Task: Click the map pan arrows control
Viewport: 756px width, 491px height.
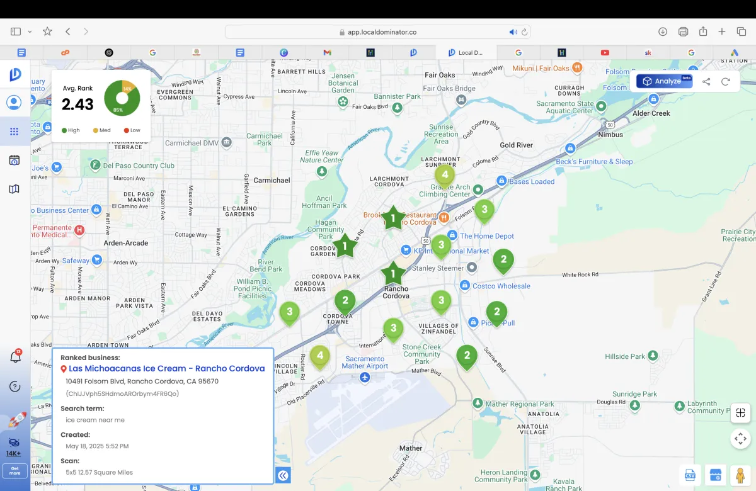Action: coord(740,438)
